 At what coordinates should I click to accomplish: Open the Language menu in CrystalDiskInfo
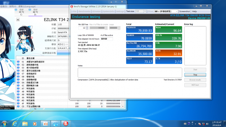click(27, 6)
